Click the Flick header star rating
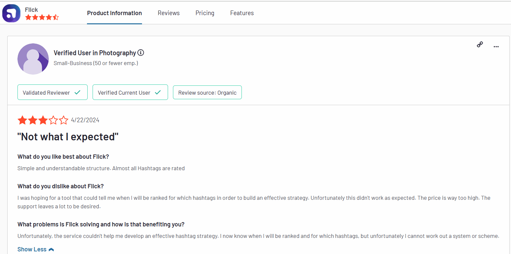Image resolution: width=511 pixels, height=254 pixels. [42, 17]
